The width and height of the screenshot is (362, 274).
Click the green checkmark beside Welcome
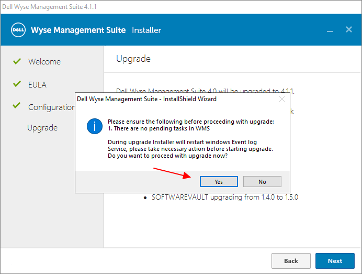click(16, 61)
